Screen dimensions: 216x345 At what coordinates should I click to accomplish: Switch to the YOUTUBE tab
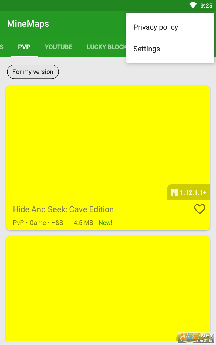(x=59, y=47)
